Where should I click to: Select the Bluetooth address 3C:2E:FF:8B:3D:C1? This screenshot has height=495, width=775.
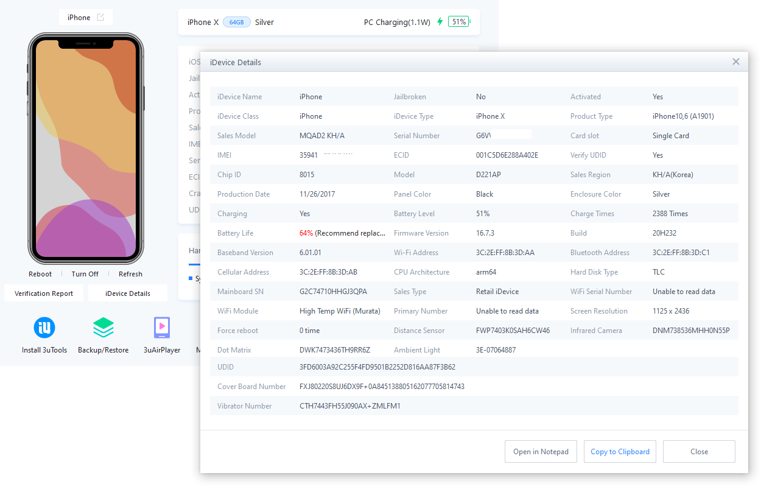tap(681, 253)
